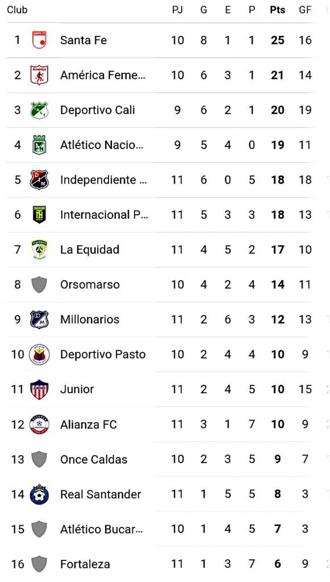This screenshot has width=330, height=582.
Task: Click the GF column header
Action: click(x=305, y=10)
